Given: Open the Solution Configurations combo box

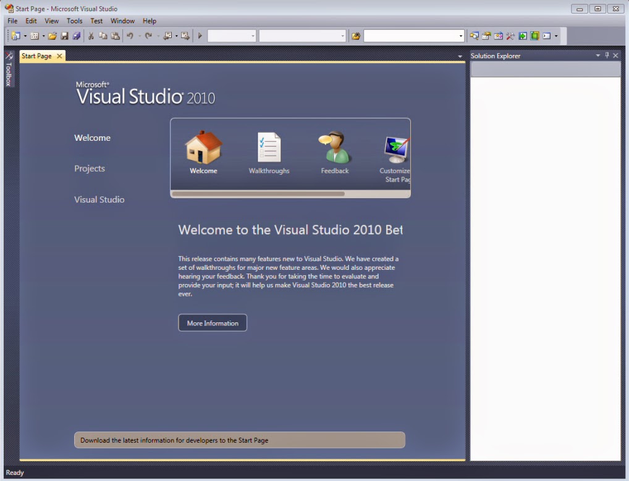Looking at the screenshot, I should 232,36.
